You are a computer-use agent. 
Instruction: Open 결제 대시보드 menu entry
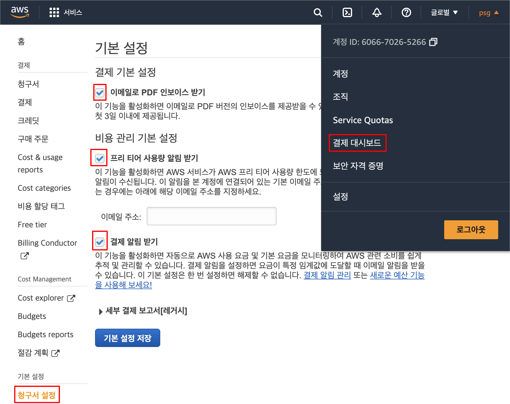[x=357, y=143]
